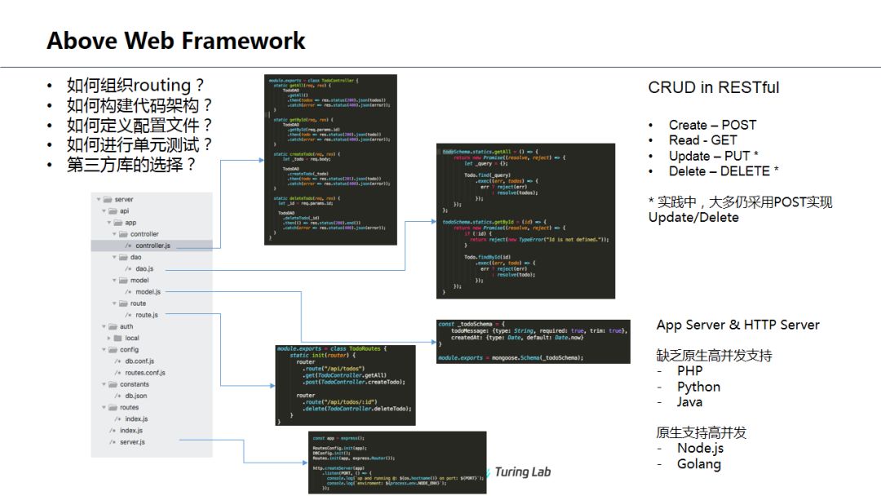Click the config folder icon
881x496 pixels.
click(113, 349)
